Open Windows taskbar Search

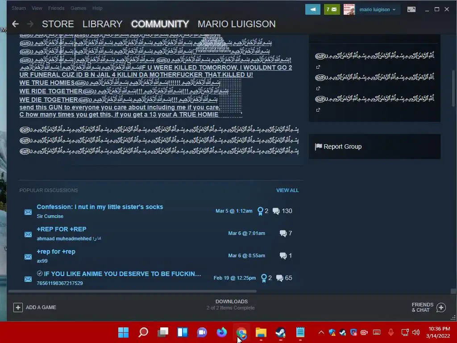tap(143, 332)
